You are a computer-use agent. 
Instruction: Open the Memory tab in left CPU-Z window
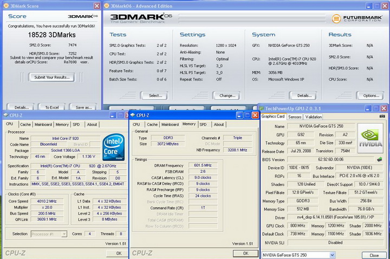62,125
